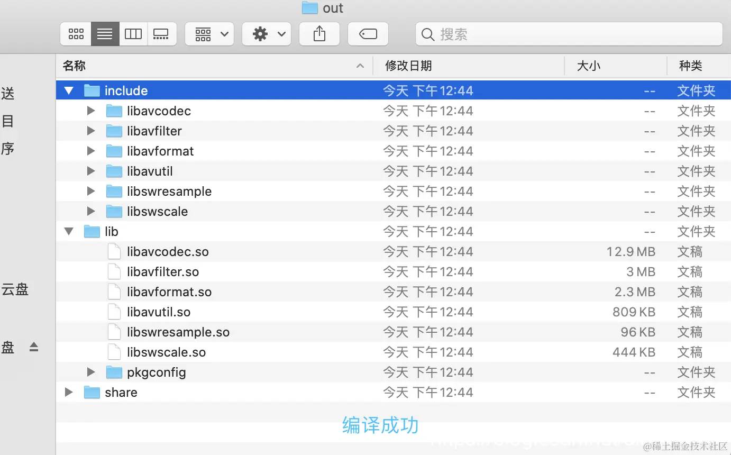Click the 809 KB size value
Viewport: 731px width, 455px height.
point(634,312)
